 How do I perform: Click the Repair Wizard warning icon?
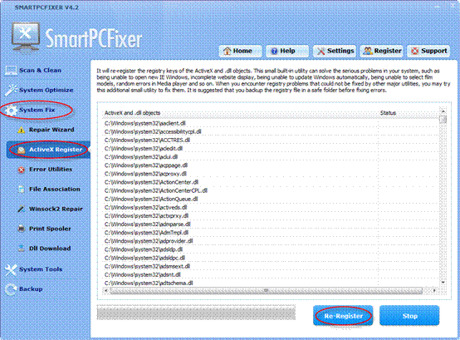click(21, 130)
